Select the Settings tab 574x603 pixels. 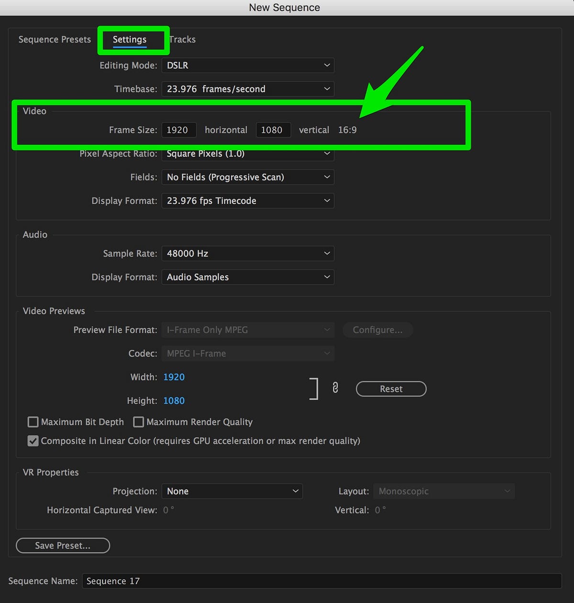129,40
